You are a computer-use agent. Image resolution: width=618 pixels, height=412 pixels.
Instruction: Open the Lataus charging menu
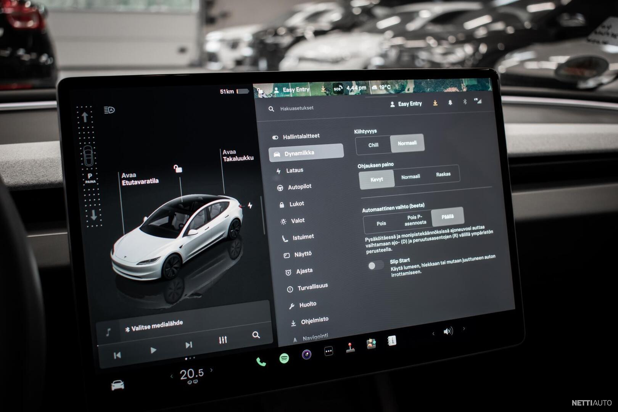click(295, 171)
